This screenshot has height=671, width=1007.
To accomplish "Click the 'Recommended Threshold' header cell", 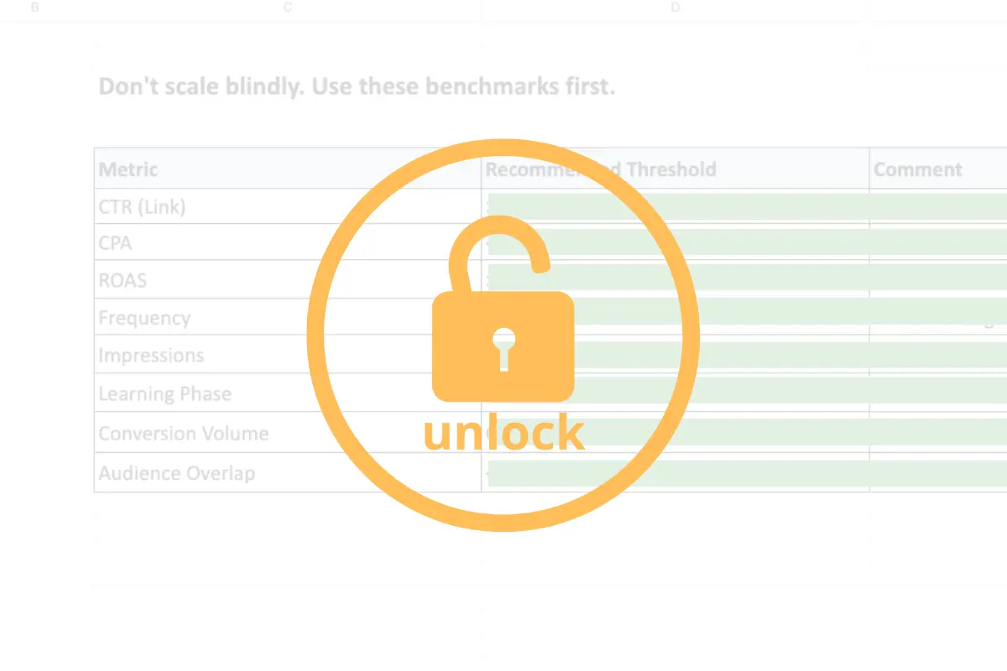I will 676,169.
